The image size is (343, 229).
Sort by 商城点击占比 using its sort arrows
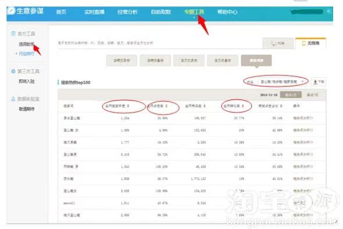click(x=281, y=106)
